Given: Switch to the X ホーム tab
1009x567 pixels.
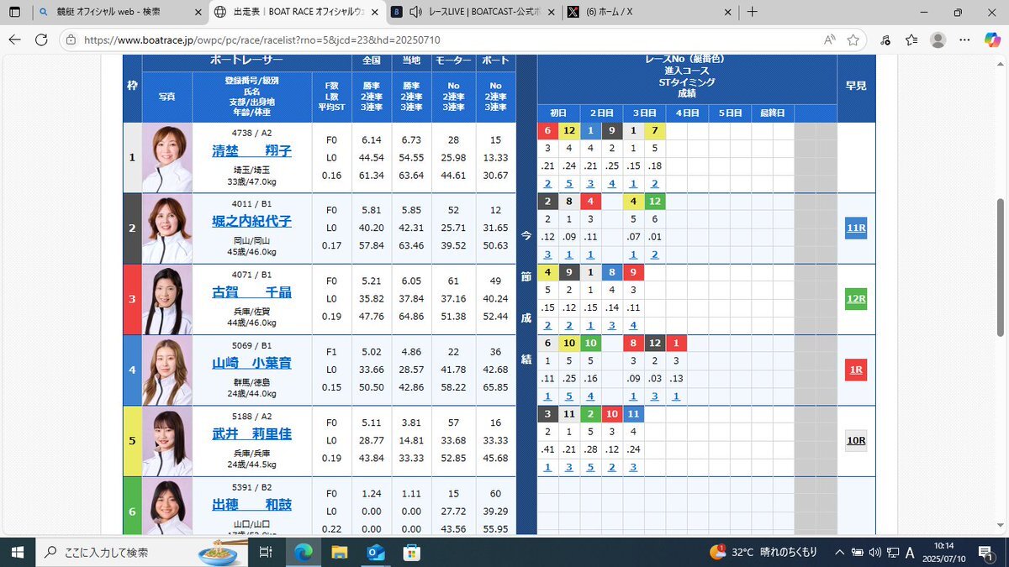Looking at the screenshot, I should coord(648,13).
